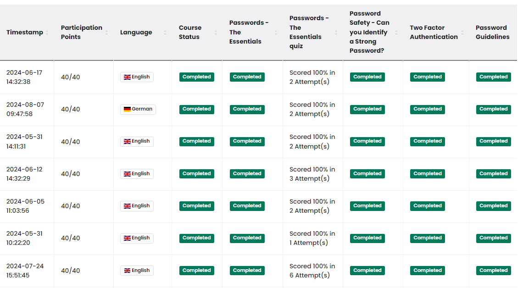
Task: Click Password Guidelines Completed badge in 2024-06-12 row
Action: point(493,174)
